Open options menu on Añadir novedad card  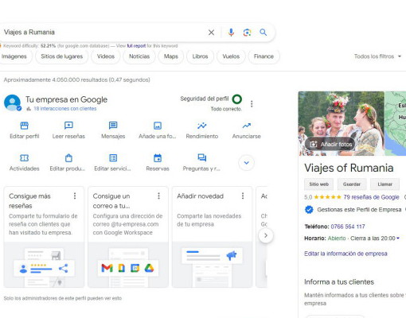pyautogui.click(x=243, y=196)
